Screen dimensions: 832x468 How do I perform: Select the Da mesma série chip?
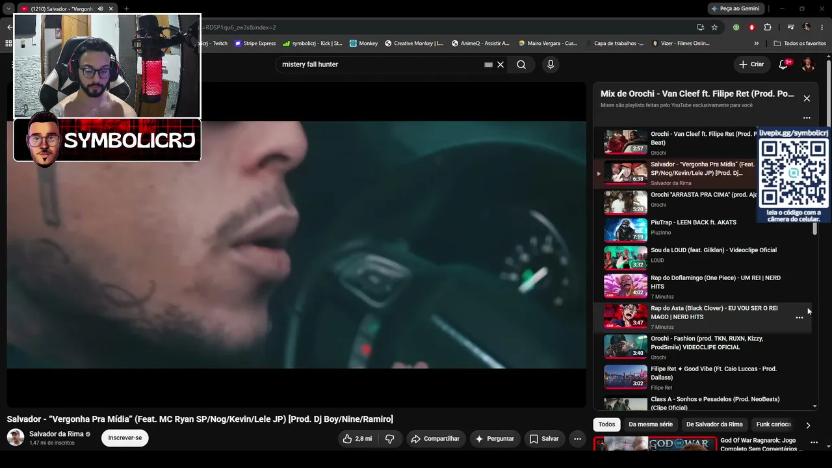651,424
